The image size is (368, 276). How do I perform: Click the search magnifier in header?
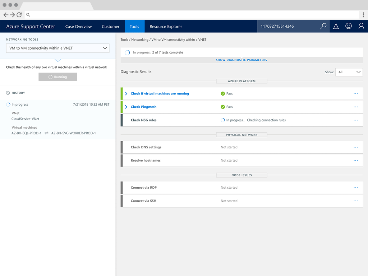point(323,26)
